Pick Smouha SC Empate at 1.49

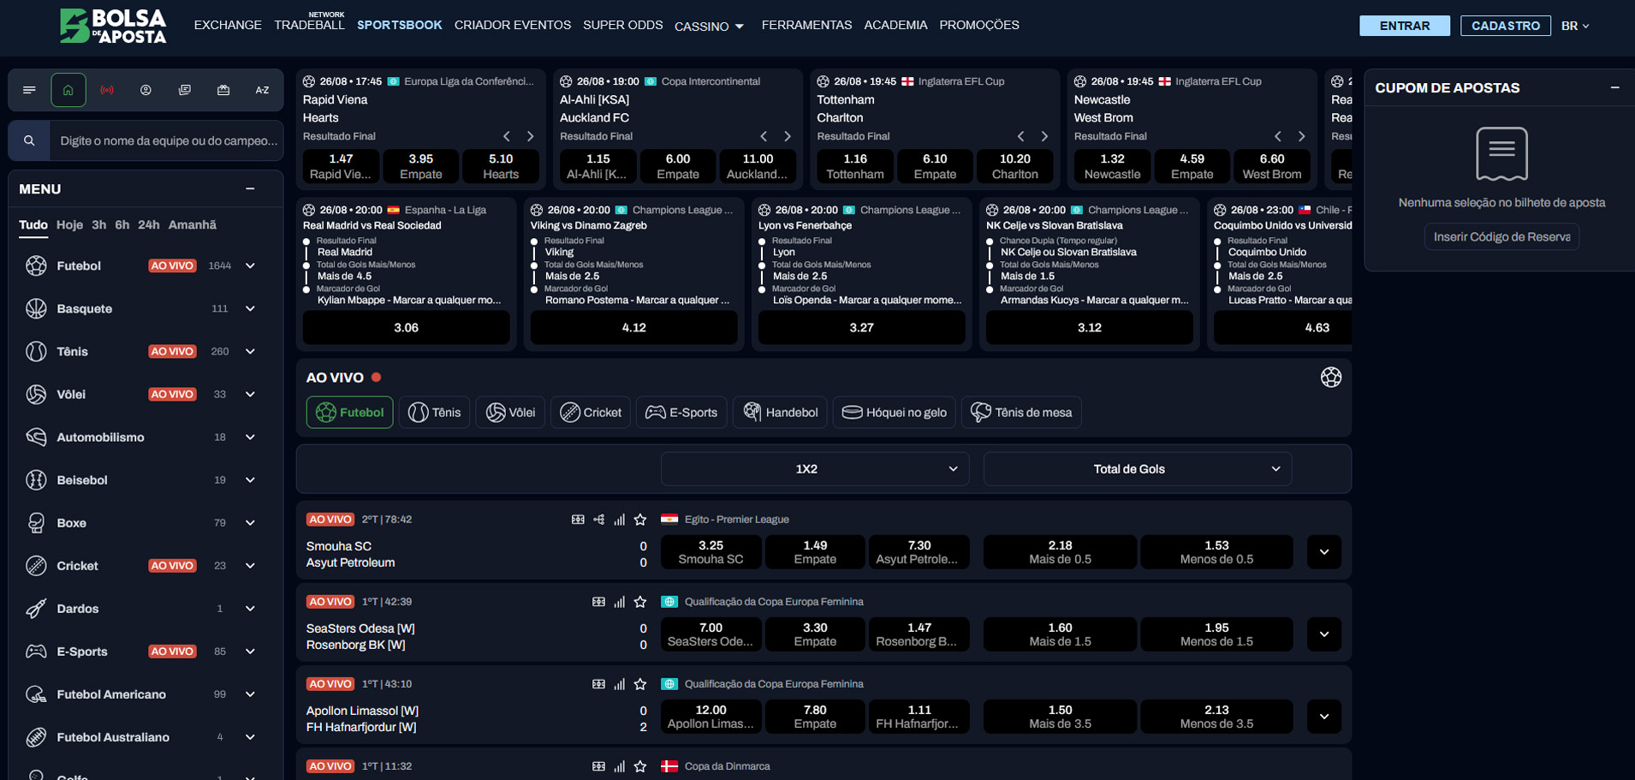[815, 552]
